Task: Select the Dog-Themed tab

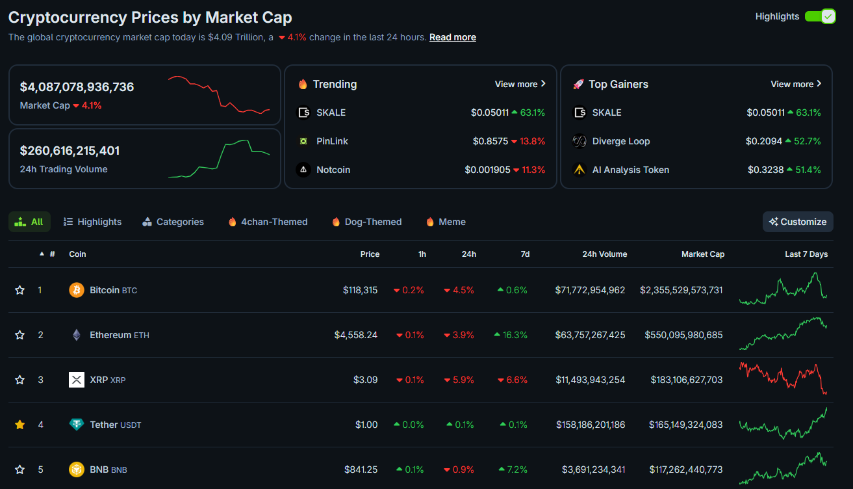Action: [366, 222]
